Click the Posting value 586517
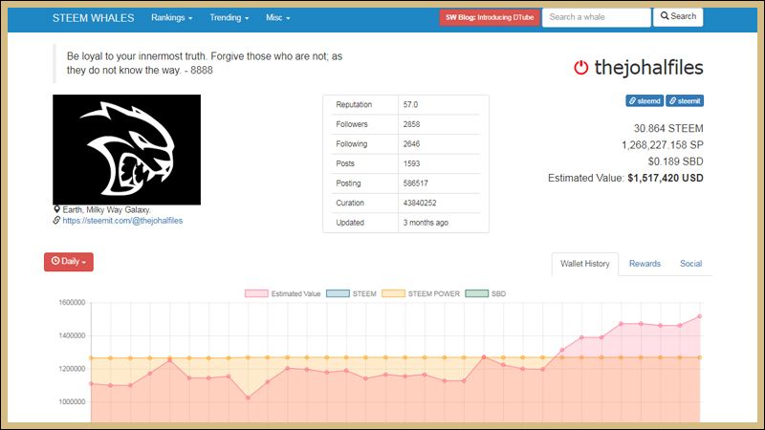765x430 pixels. [x=415, y=183]
